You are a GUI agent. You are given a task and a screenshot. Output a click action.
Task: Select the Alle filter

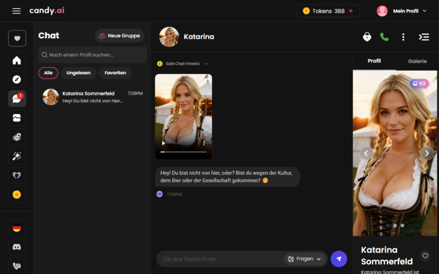48,73
